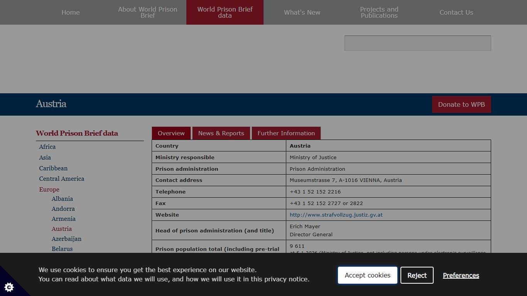The image size is (527, 296).
Task: Accept cookies in the banner
Action: [x=367, y=275]
